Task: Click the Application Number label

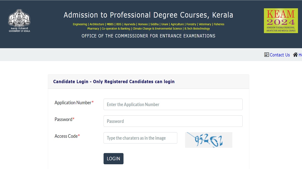Action: coord(73,103)
